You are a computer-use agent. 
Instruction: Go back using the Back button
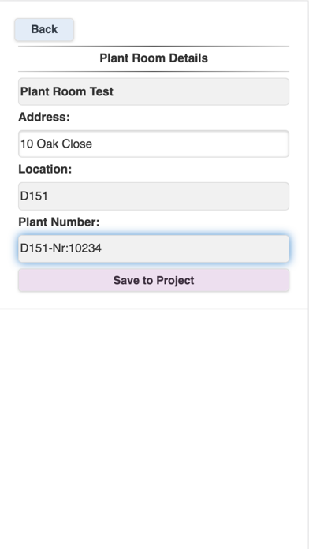(44, 29)
